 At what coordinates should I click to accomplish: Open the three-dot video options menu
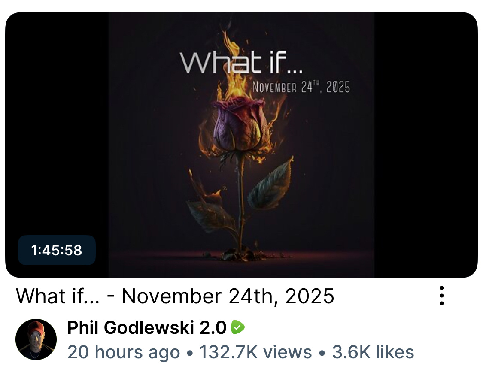pos(441,296)
